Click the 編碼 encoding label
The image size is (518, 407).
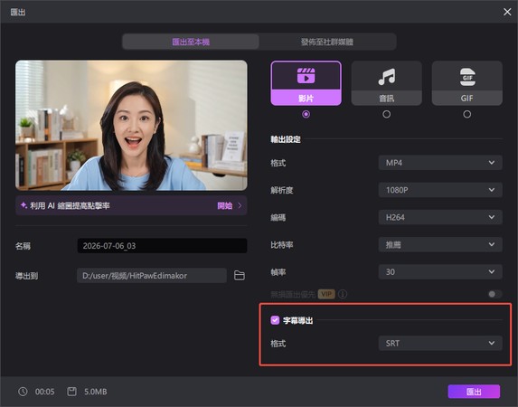click(278, 217)
